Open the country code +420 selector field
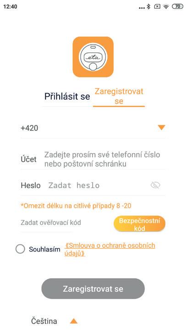The image size is (186, 330). 93,128
